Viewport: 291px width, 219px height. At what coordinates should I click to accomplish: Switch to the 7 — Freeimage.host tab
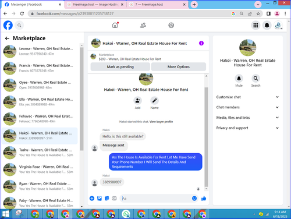pos(158,5)
